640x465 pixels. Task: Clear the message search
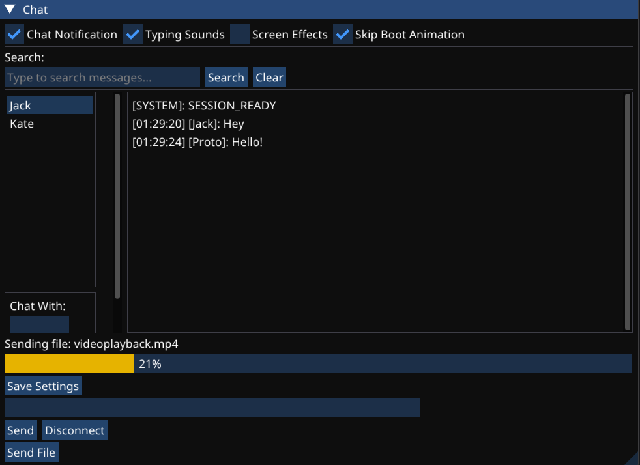click(x=269, y=77)
